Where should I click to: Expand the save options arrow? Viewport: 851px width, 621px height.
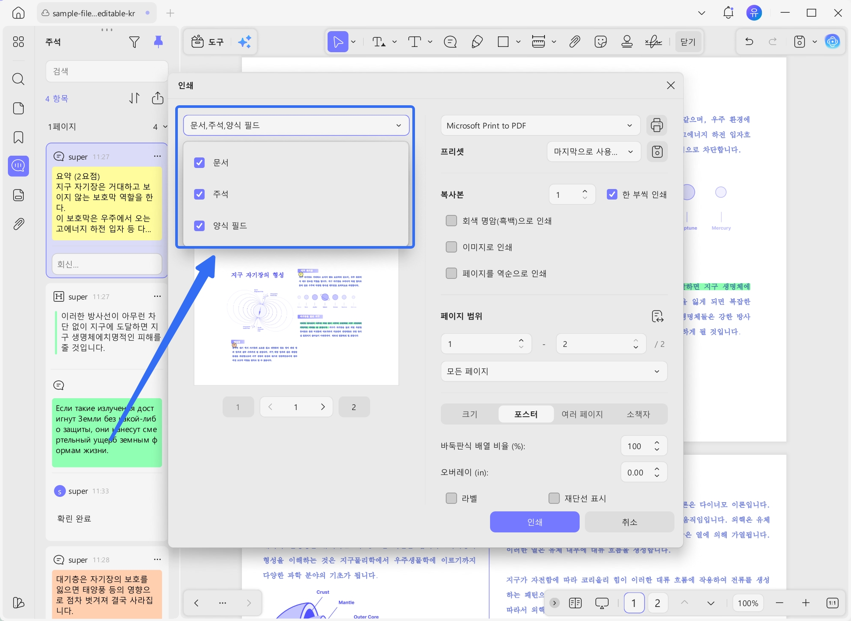pyautogui.click(x=815, y=42)
